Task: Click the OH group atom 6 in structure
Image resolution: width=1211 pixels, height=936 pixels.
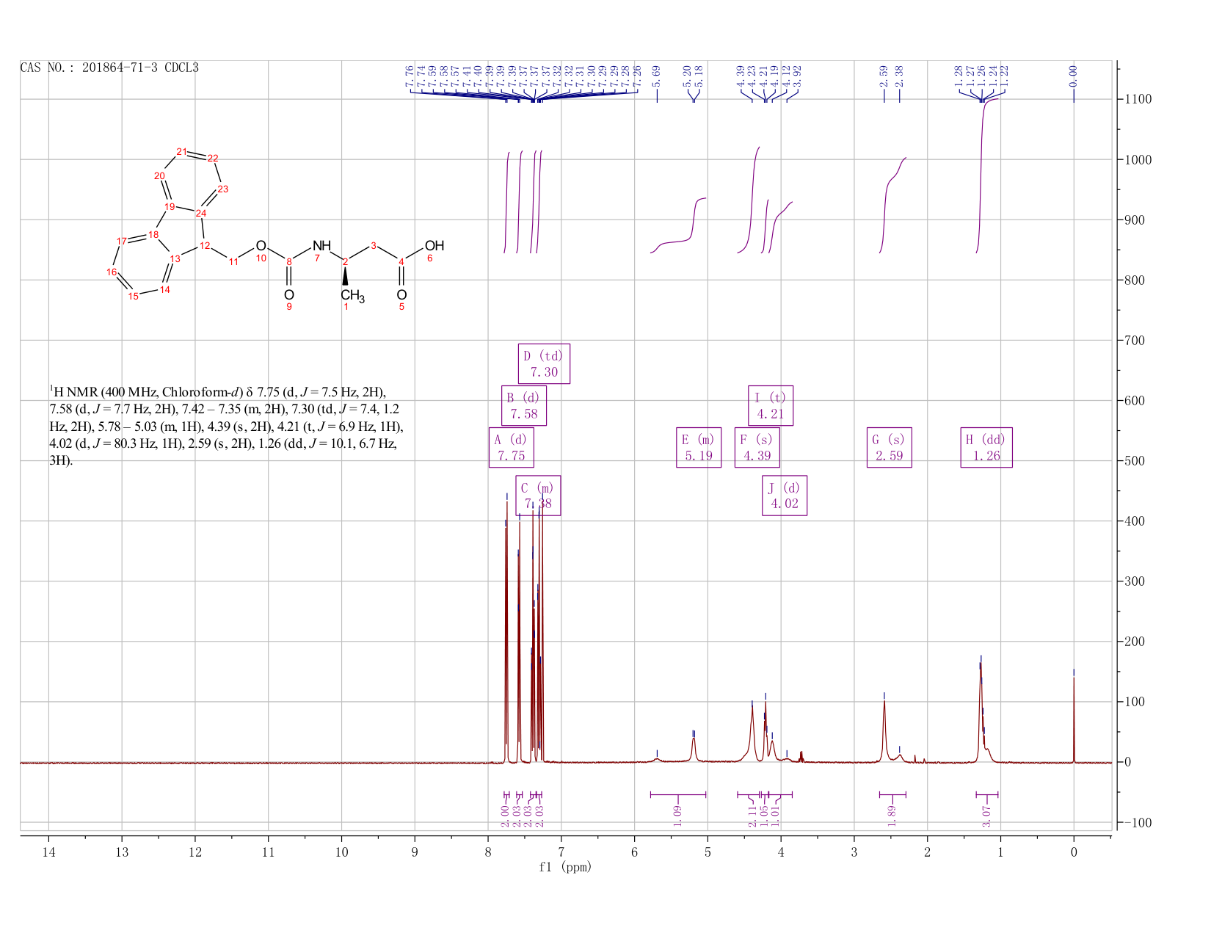Action: click(x=434, y=247)
